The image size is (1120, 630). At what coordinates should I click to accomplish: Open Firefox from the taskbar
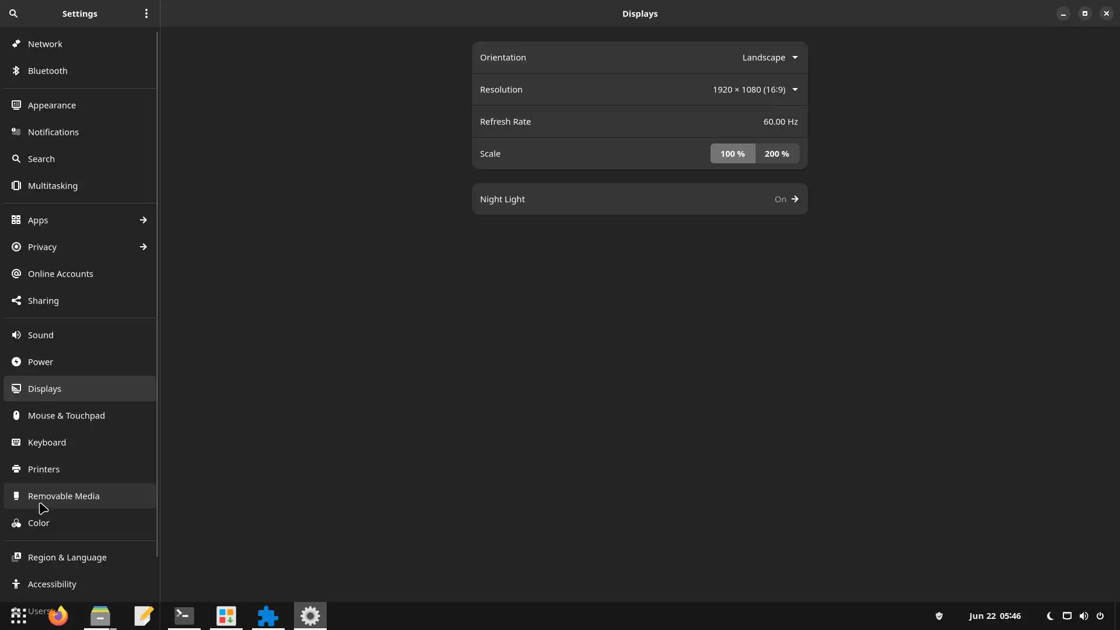click(x=58, y=616)
